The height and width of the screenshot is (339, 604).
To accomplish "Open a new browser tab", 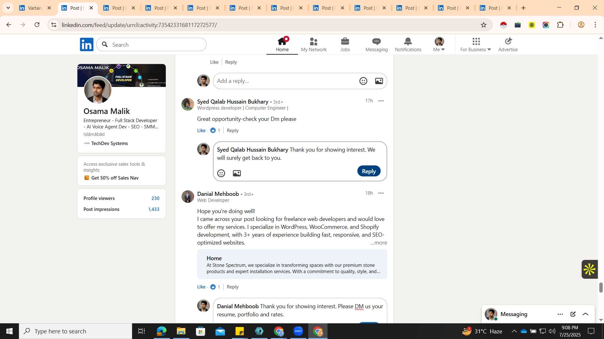I will point(523,8).
